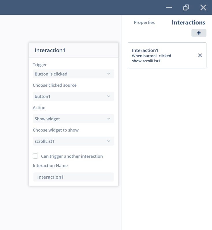Open the widget to show dropdown 'scrollList1'

pos(73,141)
